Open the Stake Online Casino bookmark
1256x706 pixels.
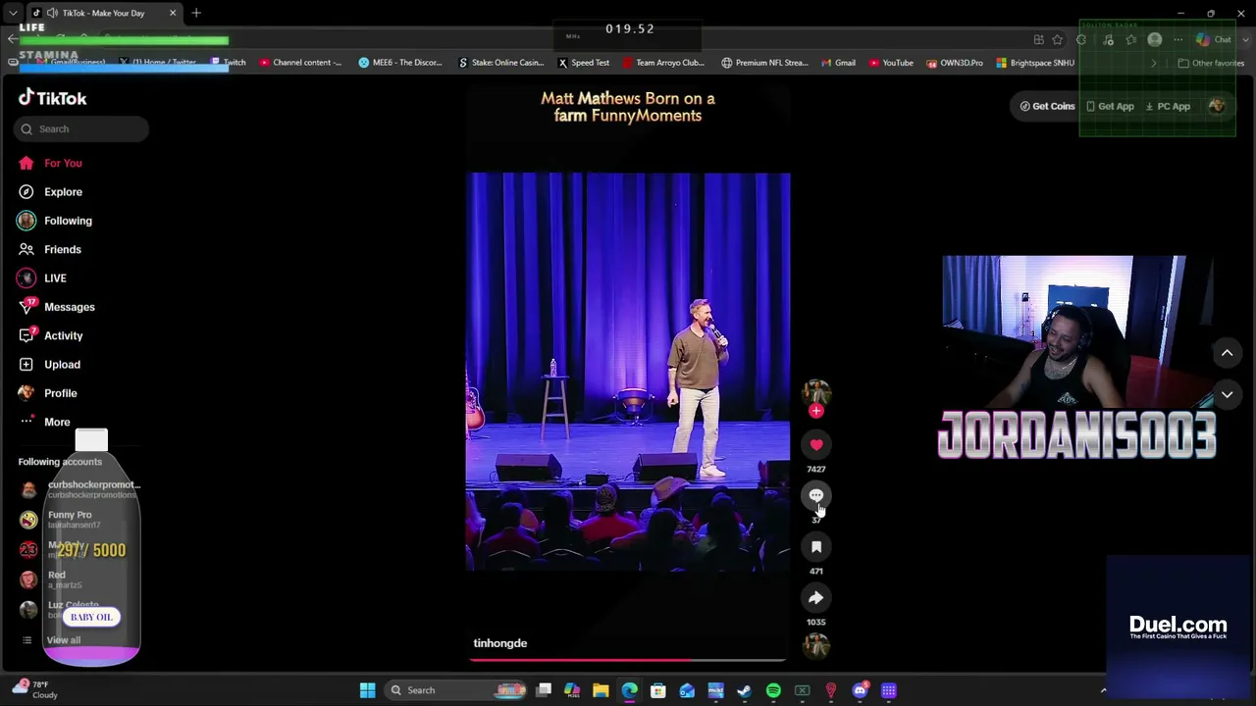501,63
